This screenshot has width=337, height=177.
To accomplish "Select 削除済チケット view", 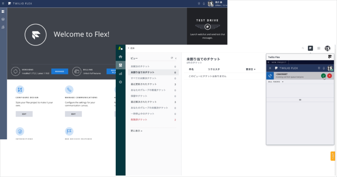I will (x=153, y=120).
